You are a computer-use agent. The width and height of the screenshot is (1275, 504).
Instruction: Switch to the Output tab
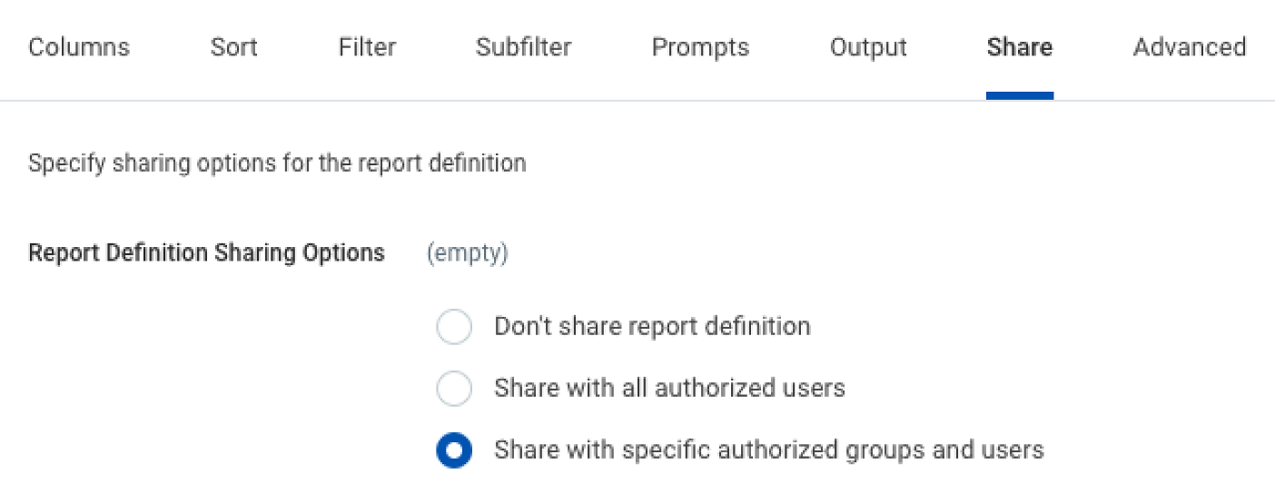pyautogui.click(x=868, y=47)
